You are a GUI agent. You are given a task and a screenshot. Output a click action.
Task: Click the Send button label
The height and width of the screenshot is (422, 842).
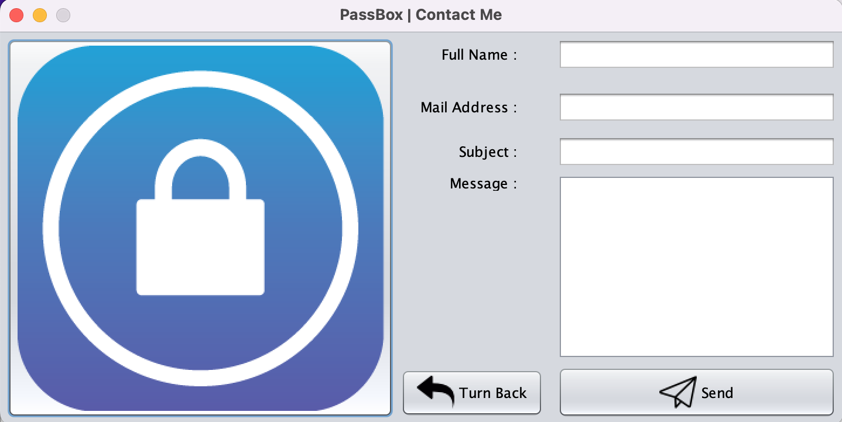point(717,393)
